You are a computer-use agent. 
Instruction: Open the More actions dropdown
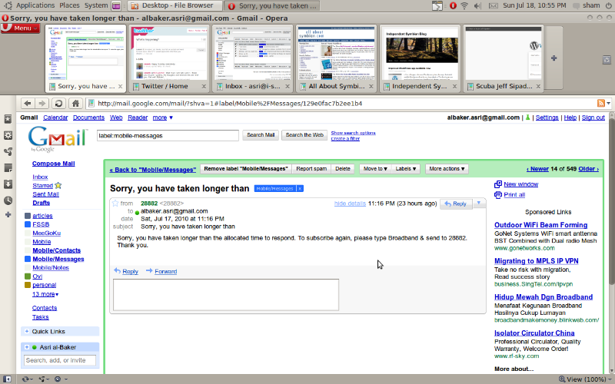click(447, 168)
